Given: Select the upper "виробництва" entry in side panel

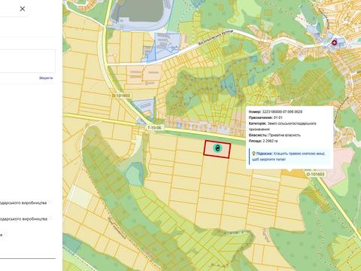Looking at the screenshot, I should 23,202.
